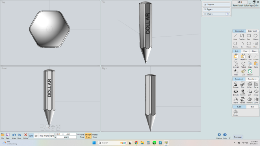Activate the Trim tool
The width and height of the screenshot is (260, 146).
(250, 57)
